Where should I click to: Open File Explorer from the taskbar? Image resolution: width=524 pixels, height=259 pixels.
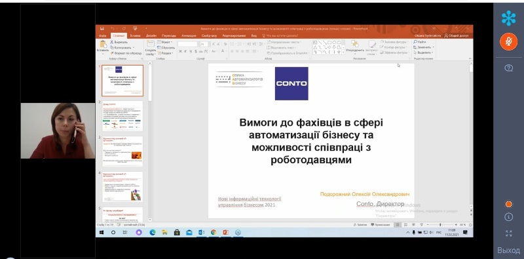click(x=165, y=232)
